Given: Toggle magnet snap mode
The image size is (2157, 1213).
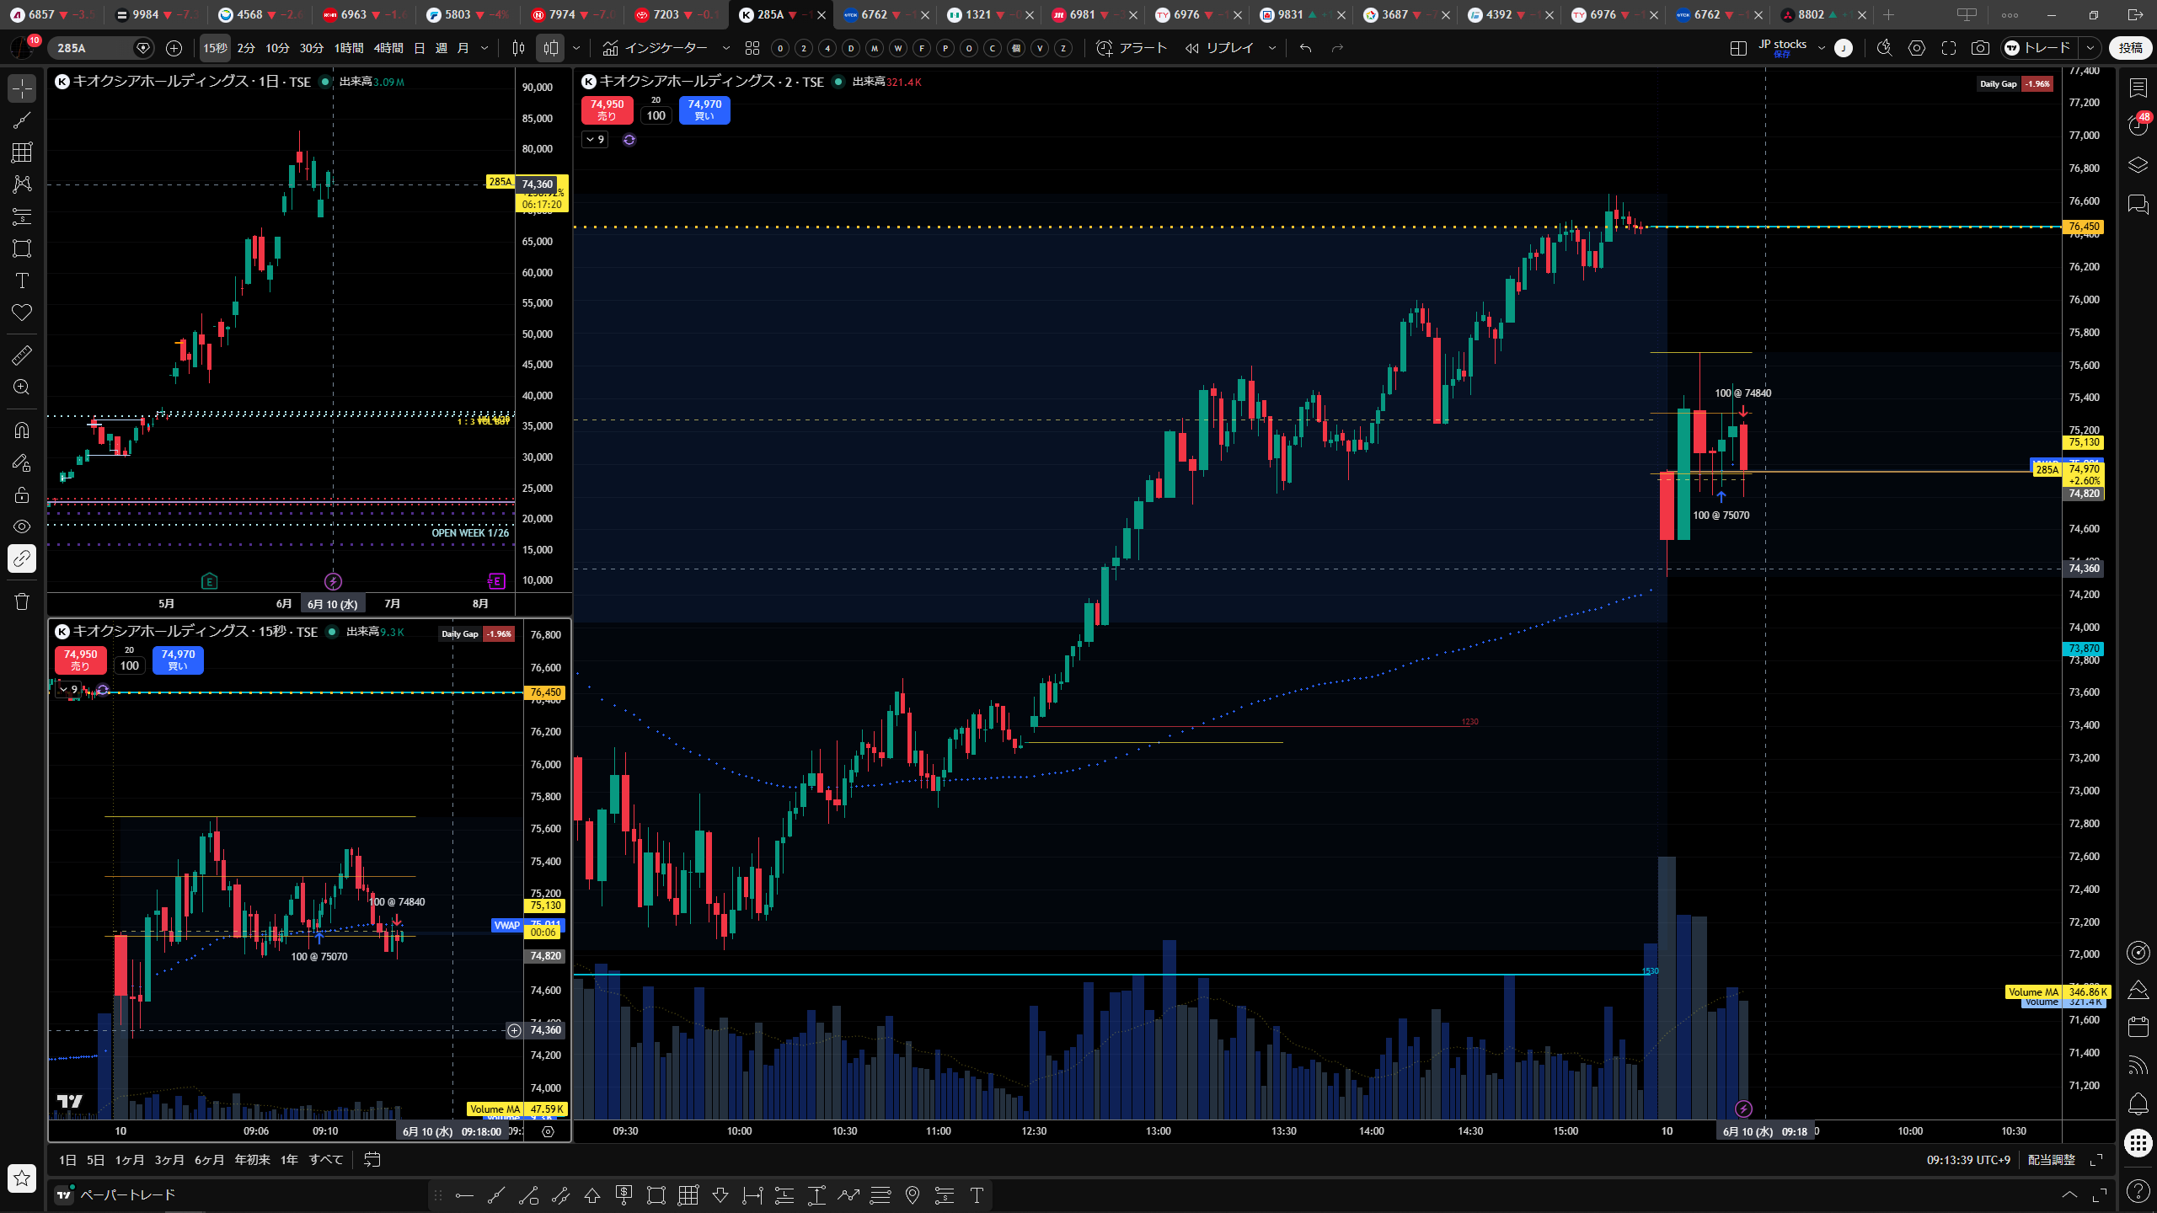Looking at the screenshot, I should (x=22, y=430).
